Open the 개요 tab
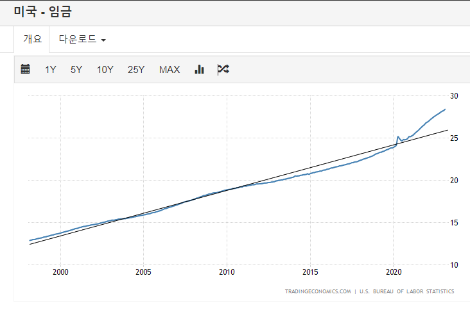 pyautogui.click(x=31, y=39)
